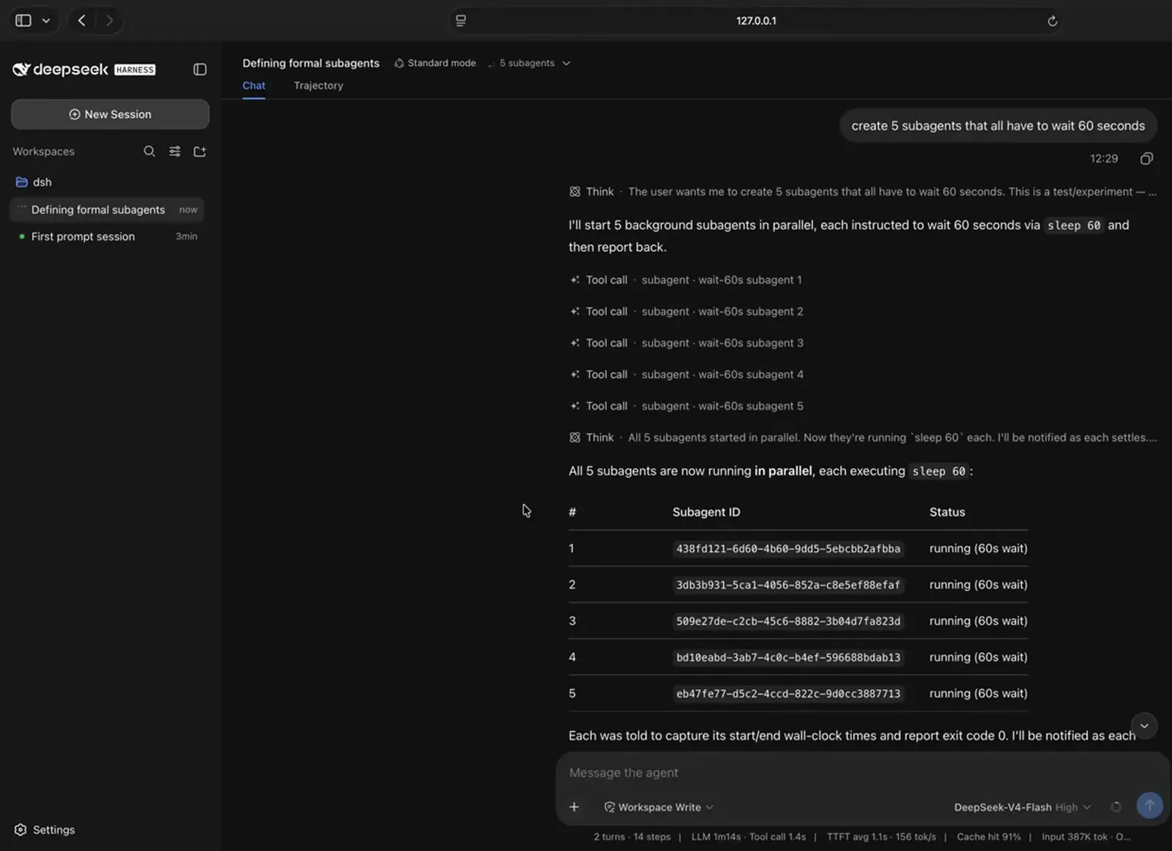Collapse the left sidebar panel icon
The height and width of the screenshot is (851, 1172).
point(200,70)
